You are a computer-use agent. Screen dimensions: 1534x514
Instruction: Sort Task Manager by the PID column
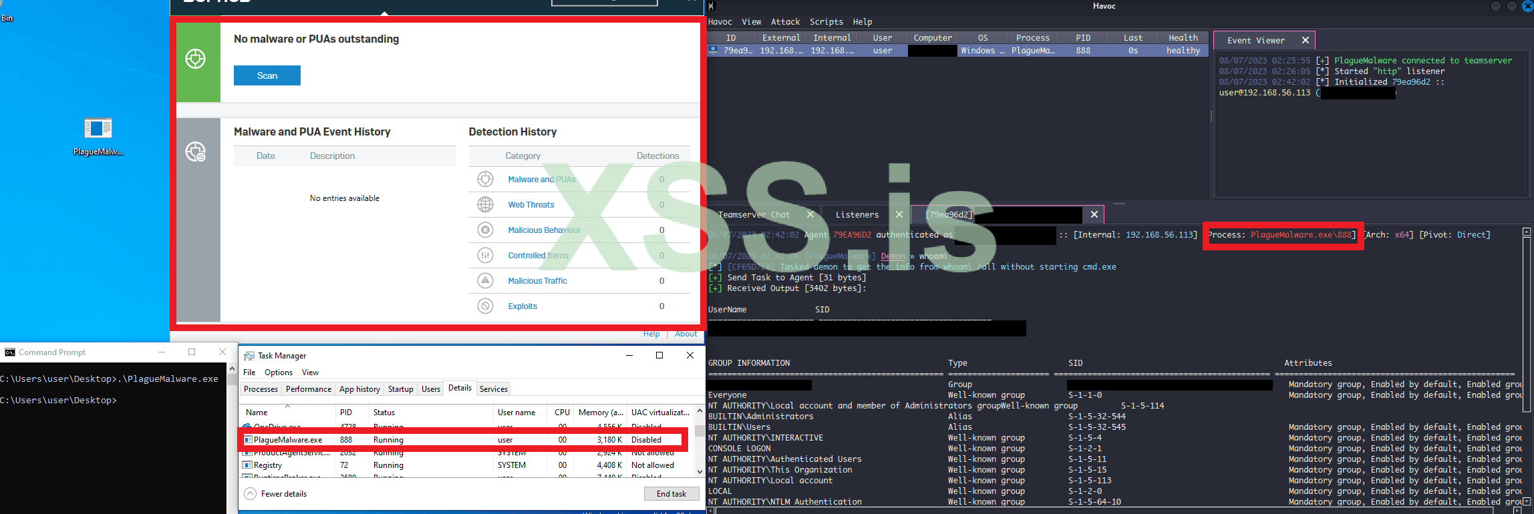(352, 413)
